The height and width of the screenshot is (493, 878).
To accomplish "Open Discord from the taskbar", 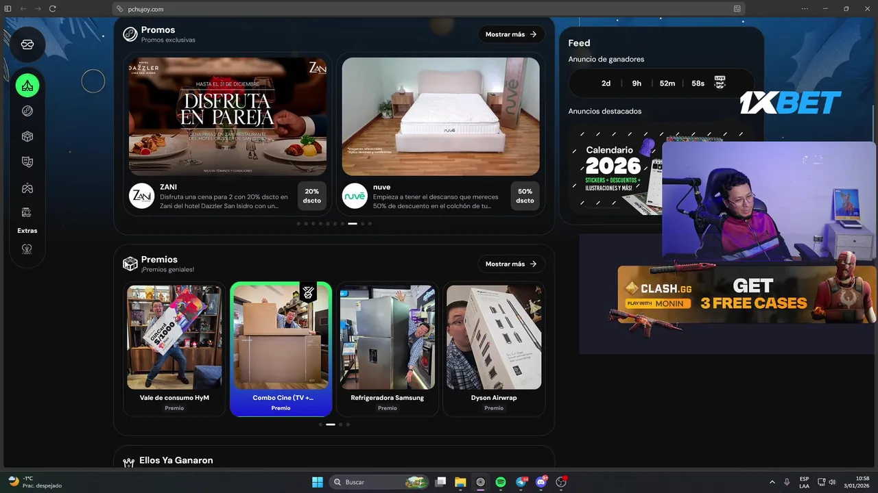I will pyautogui.click(x=541, y=482).
